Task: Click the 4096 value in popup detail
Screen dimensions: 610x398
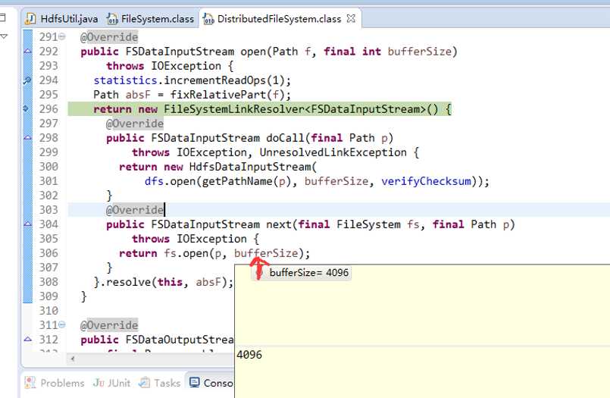Action: [249, 355]
